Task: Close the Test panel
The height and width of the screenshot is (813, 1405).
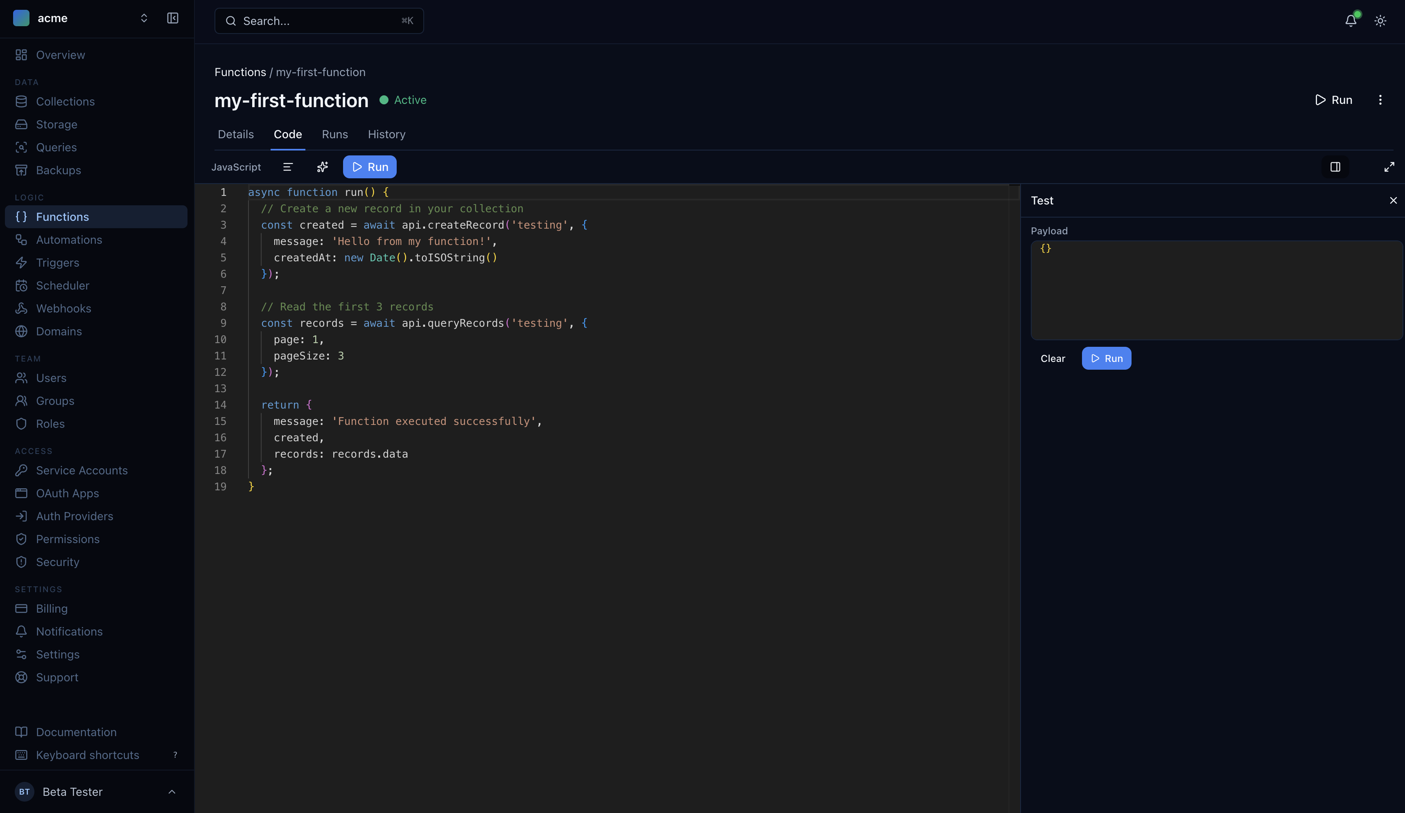Action: pos(1393,200)
